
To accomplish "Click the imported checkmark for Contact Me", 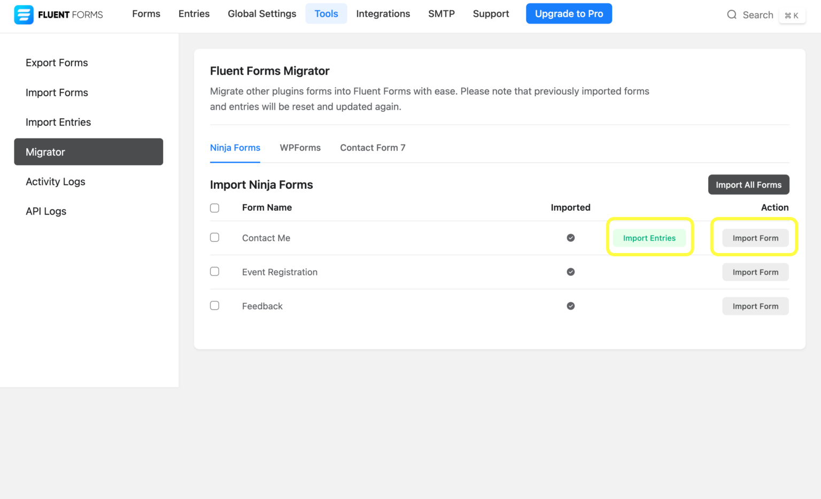I will click(x=570, y=237).
